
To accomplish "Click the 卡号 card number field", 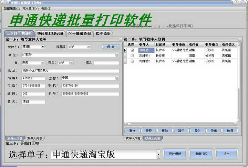I will pyautogui.click(x=90, y=94).
